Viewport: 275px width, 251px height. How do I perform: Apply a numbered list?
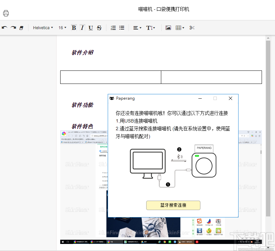(x=113, y=28)
